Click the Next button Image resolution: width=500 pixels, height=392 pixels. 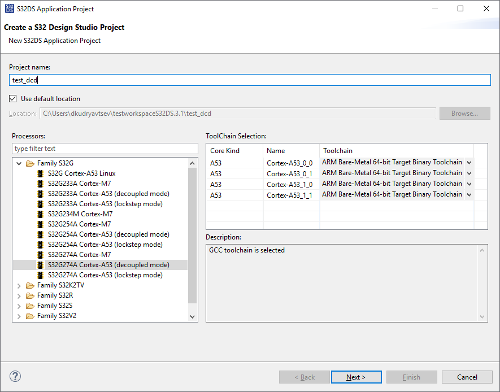(x=356, y=377)
